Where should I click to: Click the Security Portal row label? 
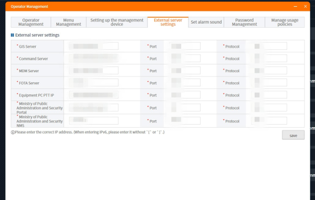tap(39, 108)
